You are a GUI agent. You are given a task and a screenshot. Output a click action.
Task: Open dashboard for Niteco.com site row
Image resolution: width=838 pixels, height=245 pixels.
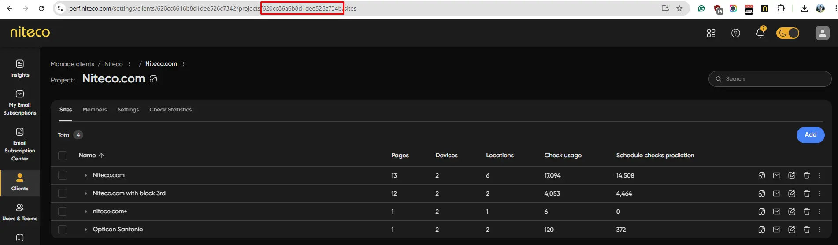pos(761,175)
